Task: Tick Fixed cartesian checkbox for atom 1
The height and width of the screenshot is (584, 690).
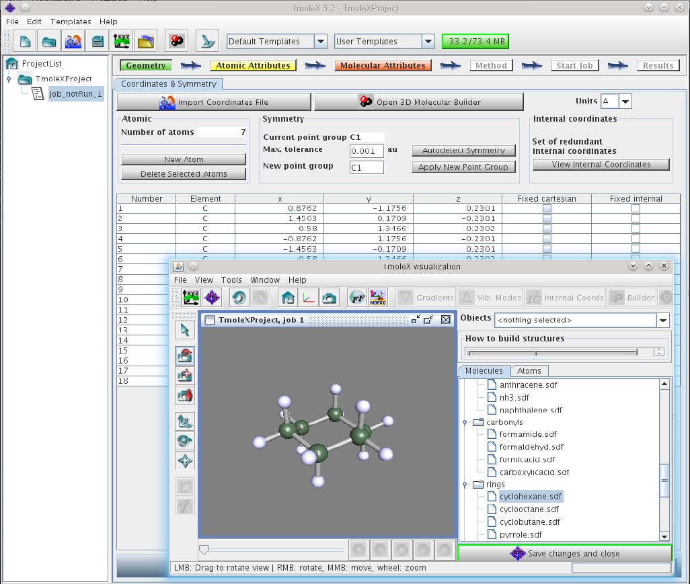Action: 547,208
